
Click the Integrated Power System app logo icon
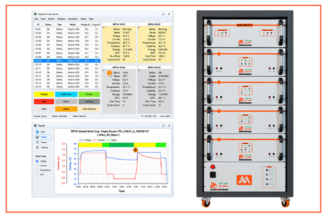pos(35,14)
